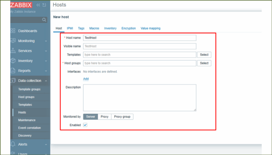Switch to the Tags tab
The image size is (272, 155).
pos(81,28)
